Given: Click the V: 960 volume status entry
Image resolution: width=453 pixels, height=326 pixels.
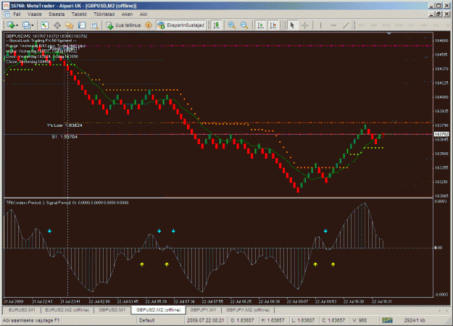Looking at the screenshot, I should [360, 320].
